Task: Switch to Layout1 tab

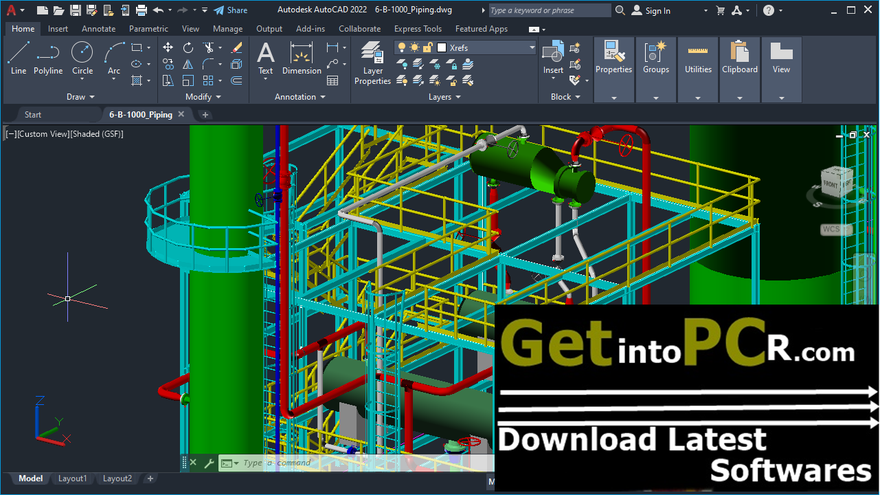Action: pyautogui.click(x=72, y=478)
